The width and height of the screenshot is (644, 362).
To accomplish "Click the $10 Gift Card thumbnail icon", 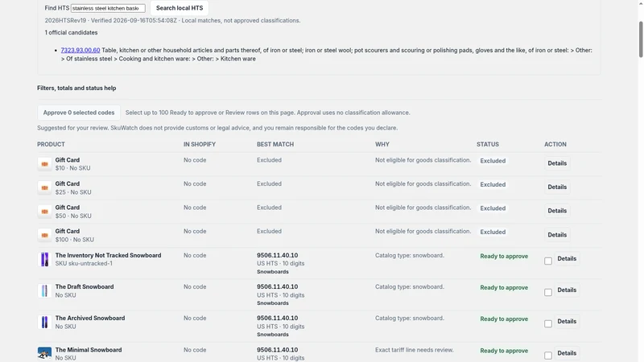I will (44, 164).
